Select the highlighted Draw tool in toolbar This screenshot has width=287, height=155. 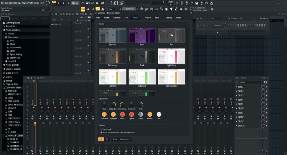98,9
